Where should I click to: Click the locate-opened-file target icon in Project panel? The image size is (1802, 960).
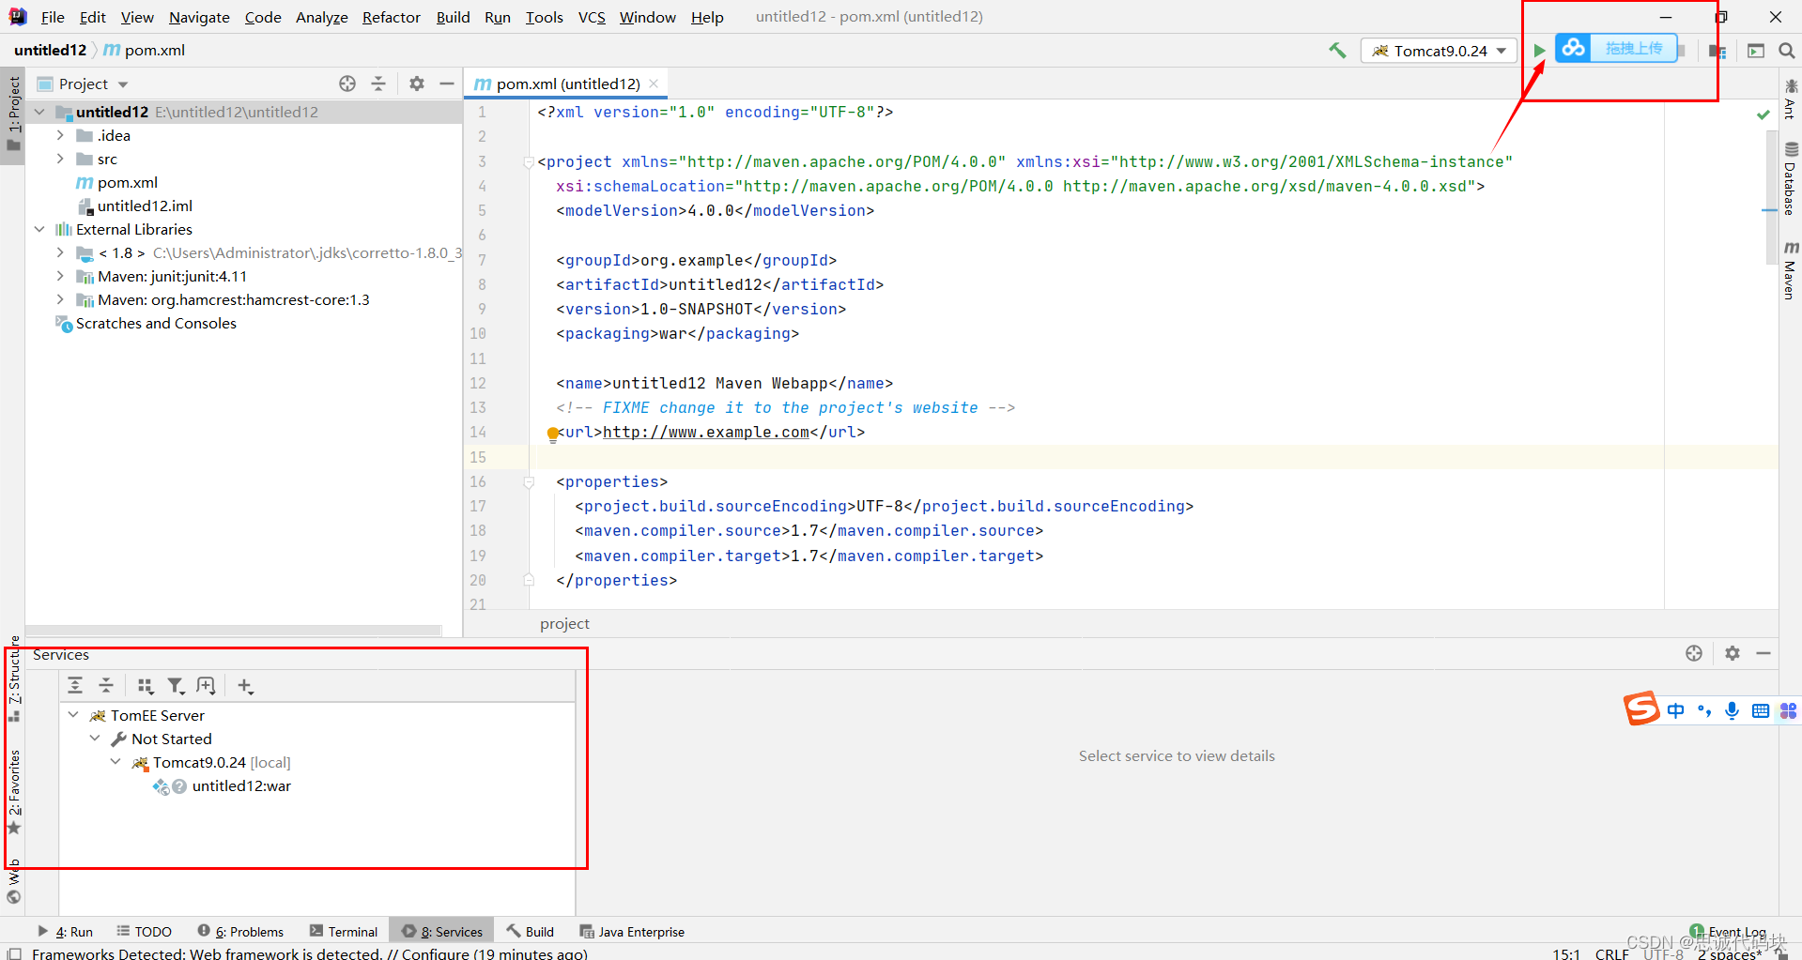[x=347, y=84]
